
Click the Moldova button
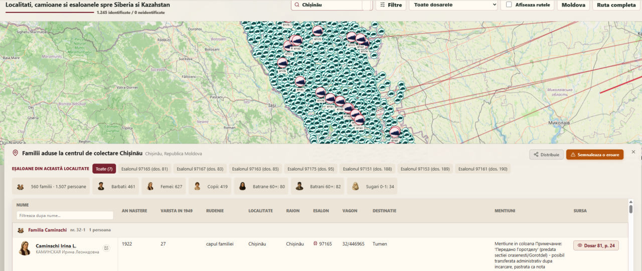click(573, 5)
